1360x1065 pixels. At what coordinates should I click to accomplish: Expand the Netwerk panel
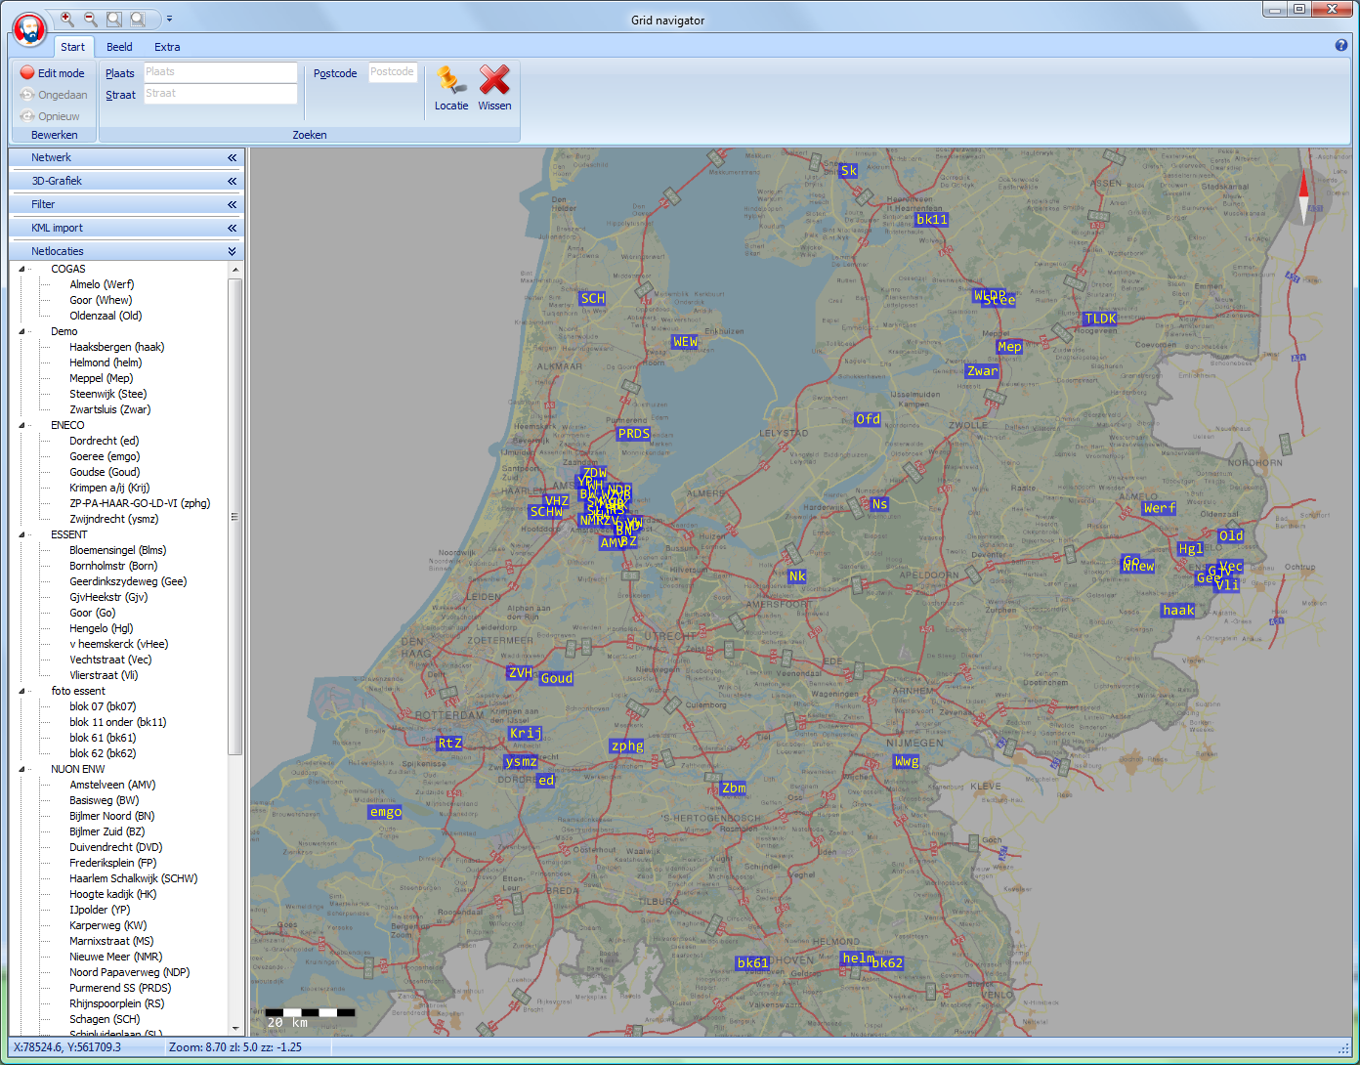coord(232,157)
